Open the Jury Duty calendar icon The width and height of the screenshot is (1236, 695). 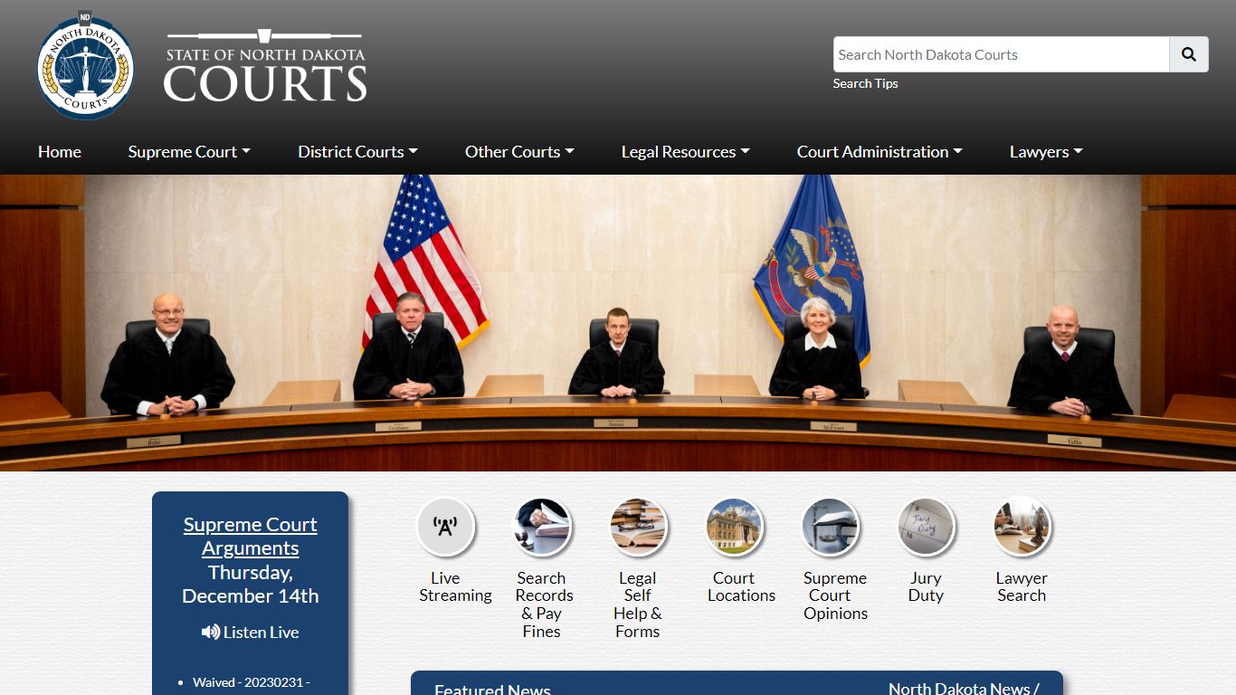(x=927, y=527)
